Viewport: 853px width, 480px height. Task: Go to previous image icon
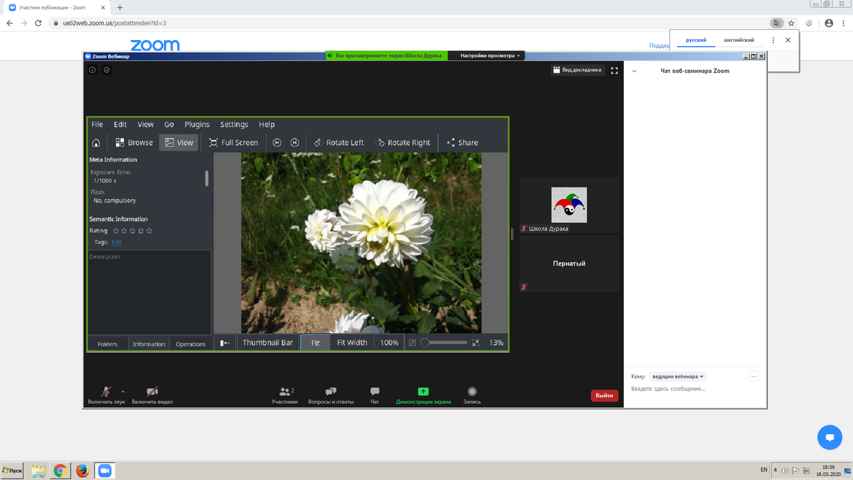277,143
